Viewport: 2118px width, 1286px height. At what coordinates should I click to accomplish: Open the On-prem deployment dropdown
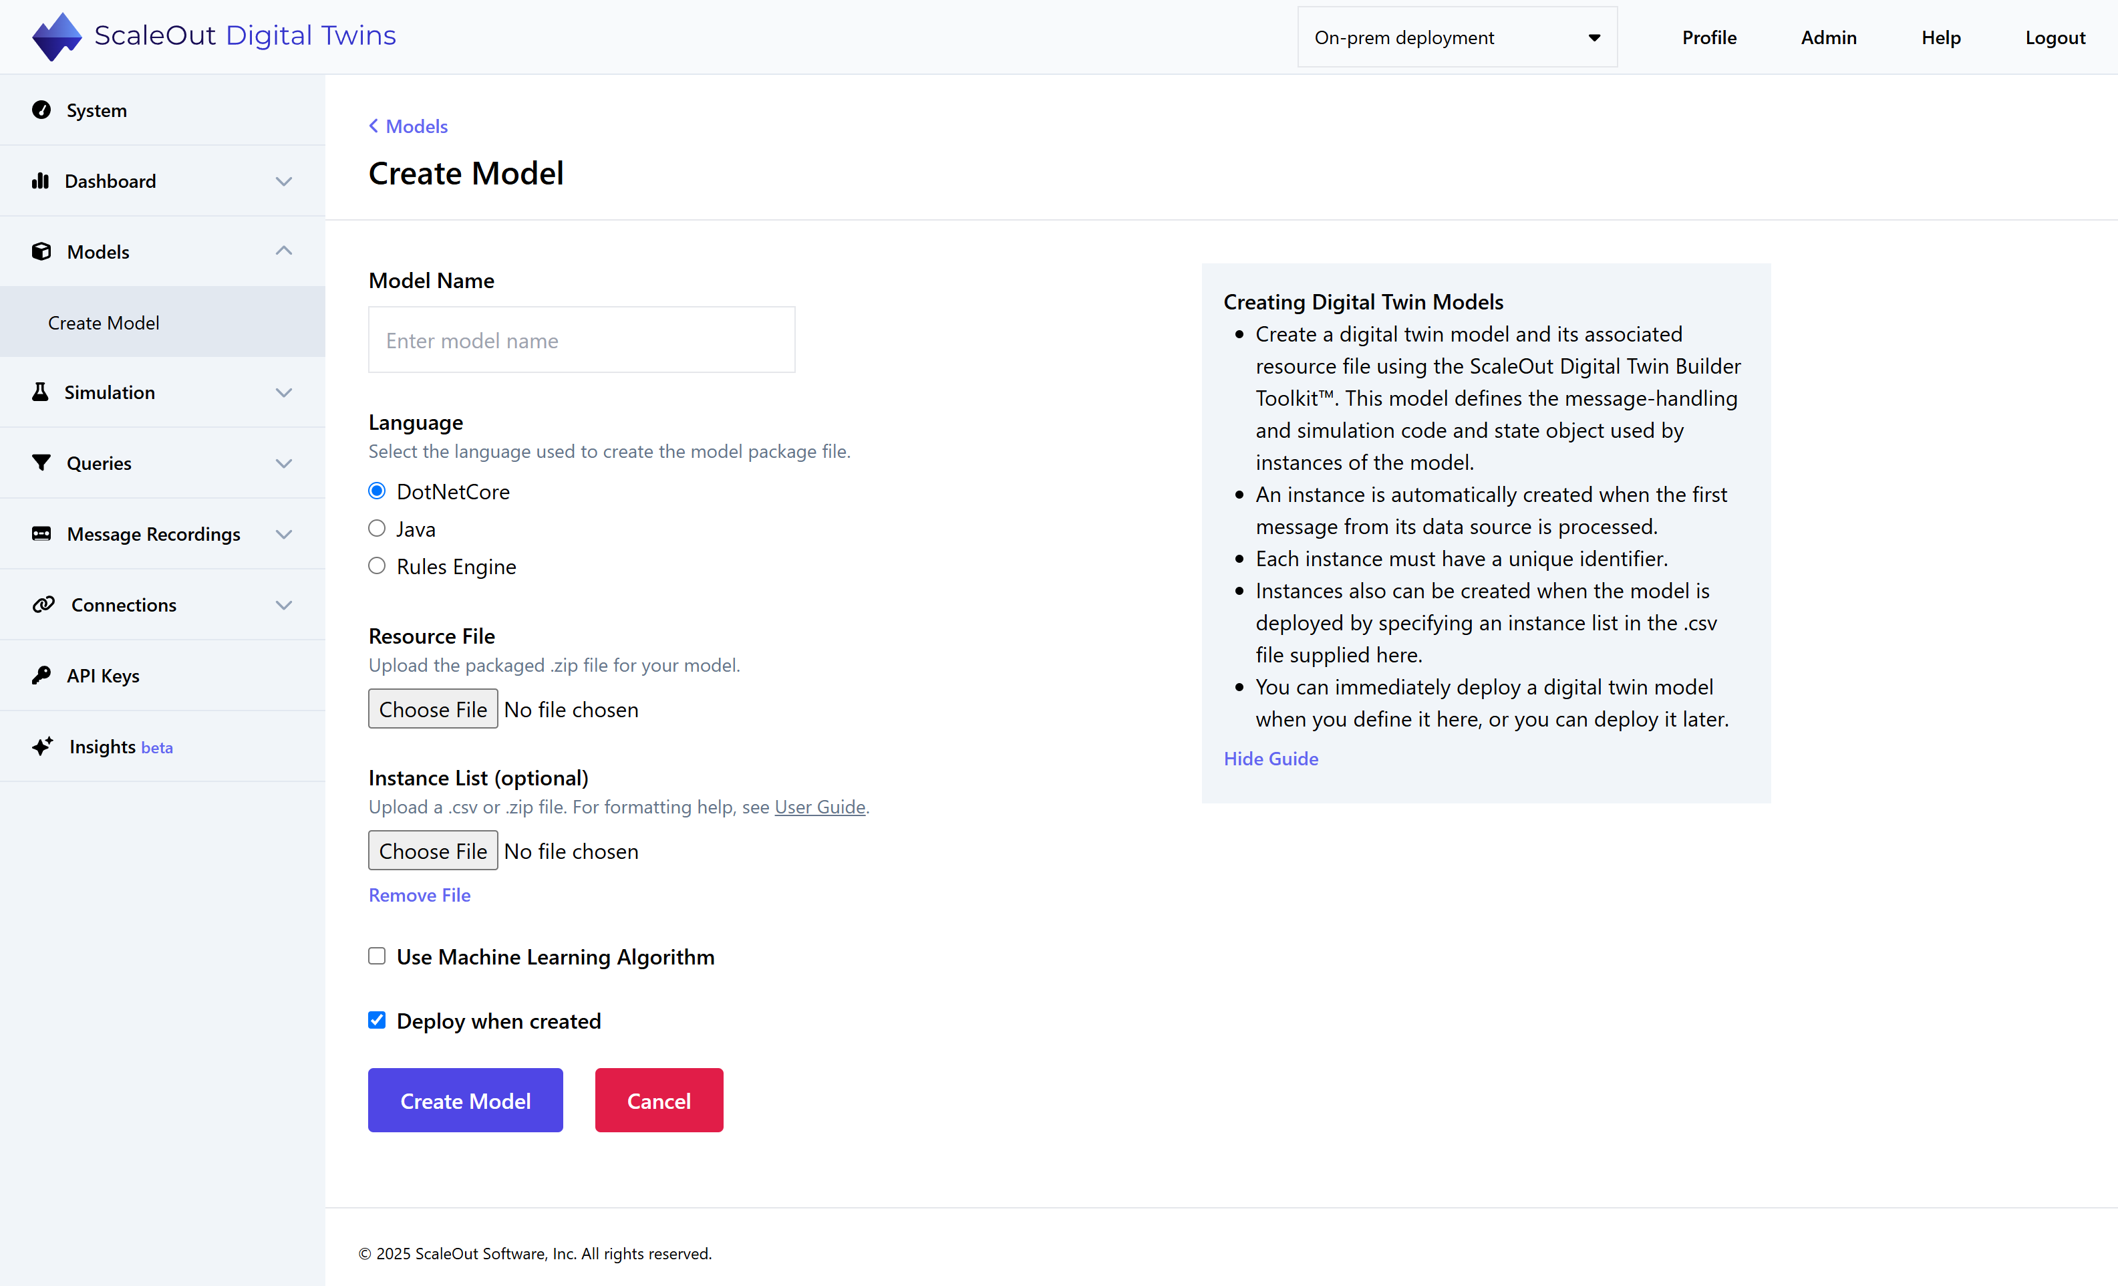point(1457,37)
